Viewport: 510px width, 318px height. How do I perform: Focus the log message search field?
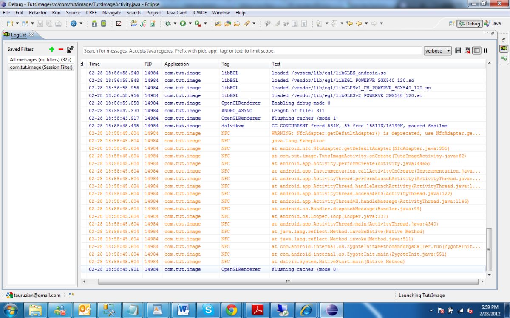pyautogui.click(x=252, y=51)
